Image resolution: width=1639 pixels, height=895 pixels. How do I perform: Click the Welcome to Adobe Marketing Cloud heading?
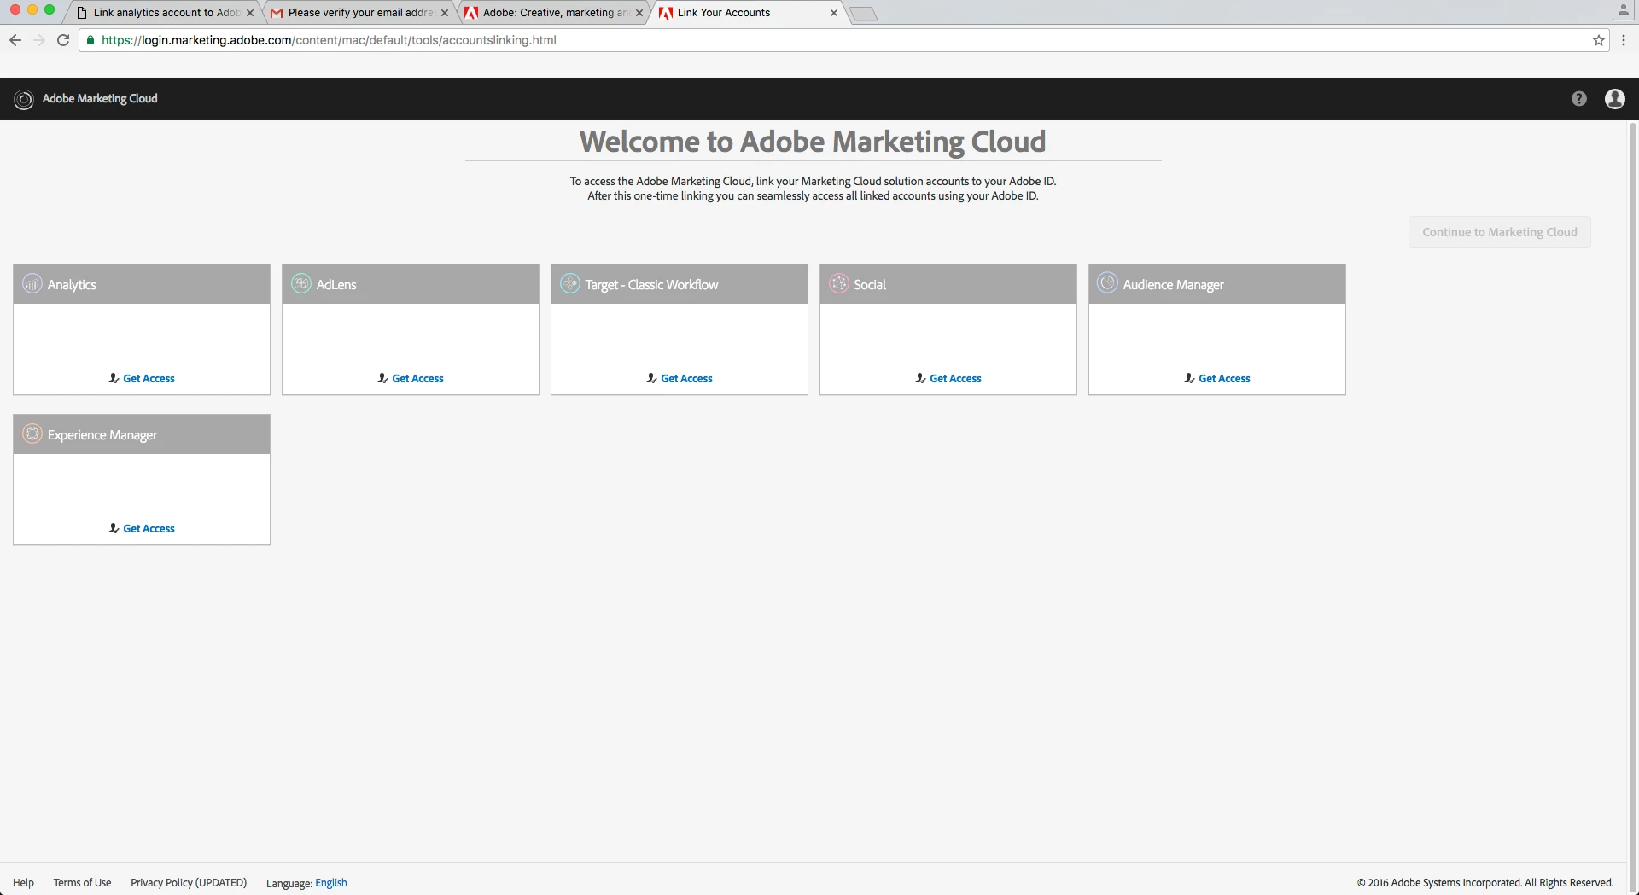pos(813,141)
